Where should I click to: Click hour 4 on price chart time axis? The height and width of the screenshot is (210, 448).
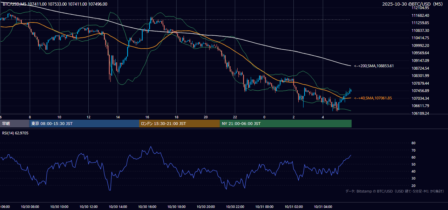[323, 117]
